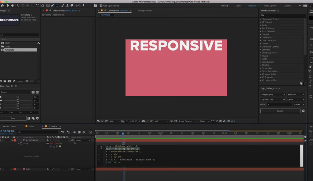The height and width of the screenshot is (181, 313).
Task: Open expression language menu play icon
Action: (x=60, y=147)
